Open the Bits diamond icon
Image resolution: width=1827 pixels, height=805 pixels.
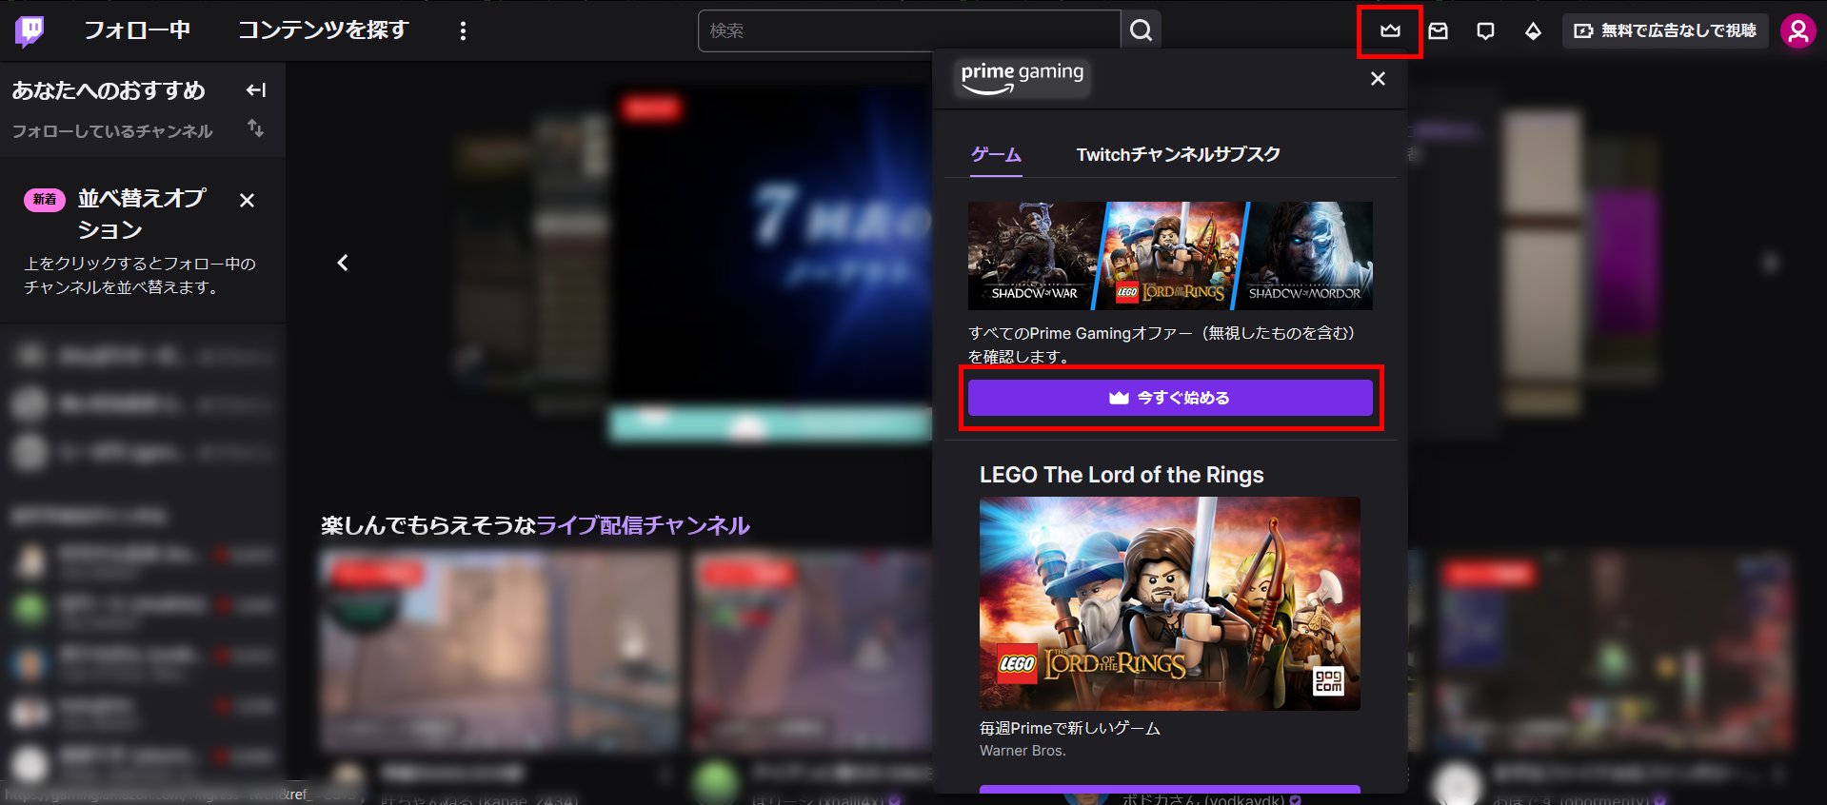(x=1533, y=31)
